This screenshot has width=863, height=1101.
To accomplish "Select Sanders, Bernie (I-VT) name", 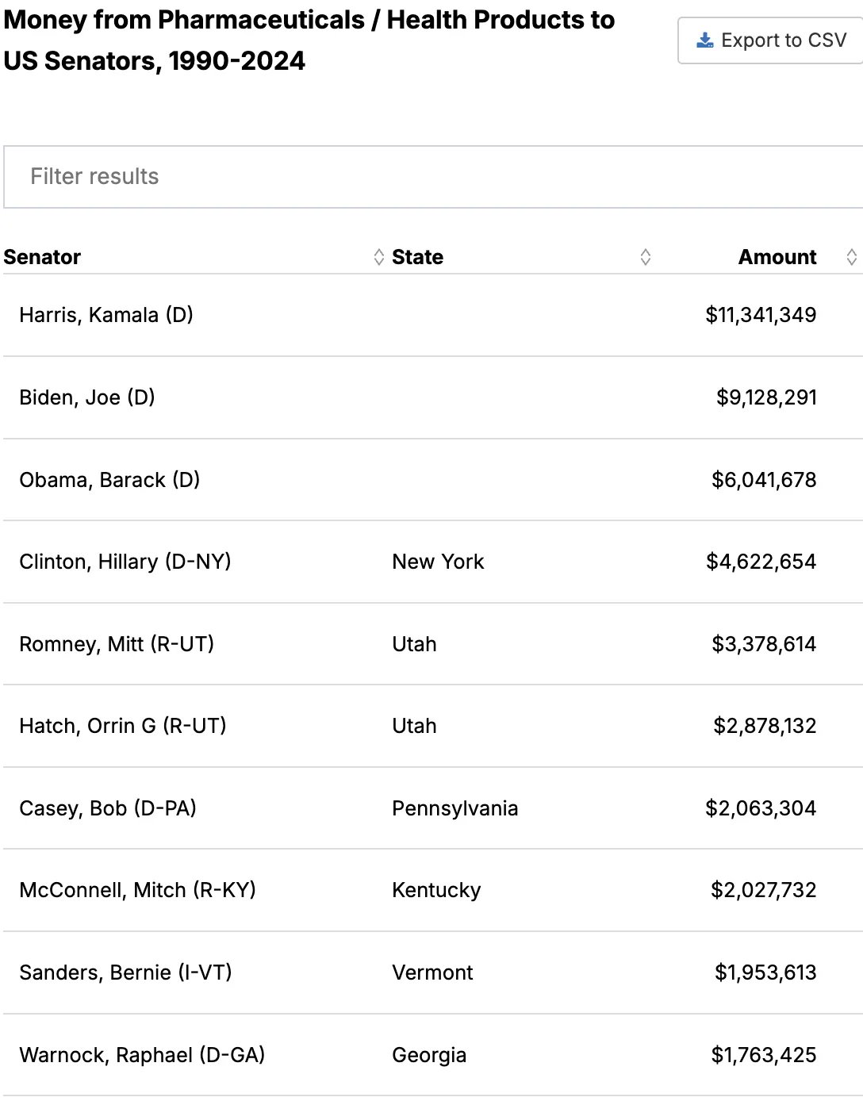I will tap(125, 972).
